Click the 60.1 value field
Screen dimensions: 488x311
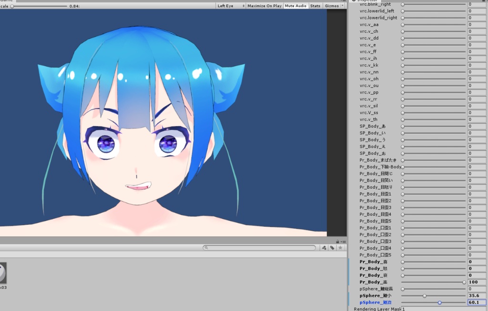tap(477, 302)
